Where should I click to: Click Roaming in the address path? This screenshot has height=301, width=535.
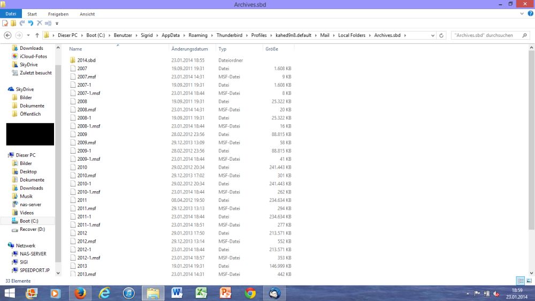point(198,35)
